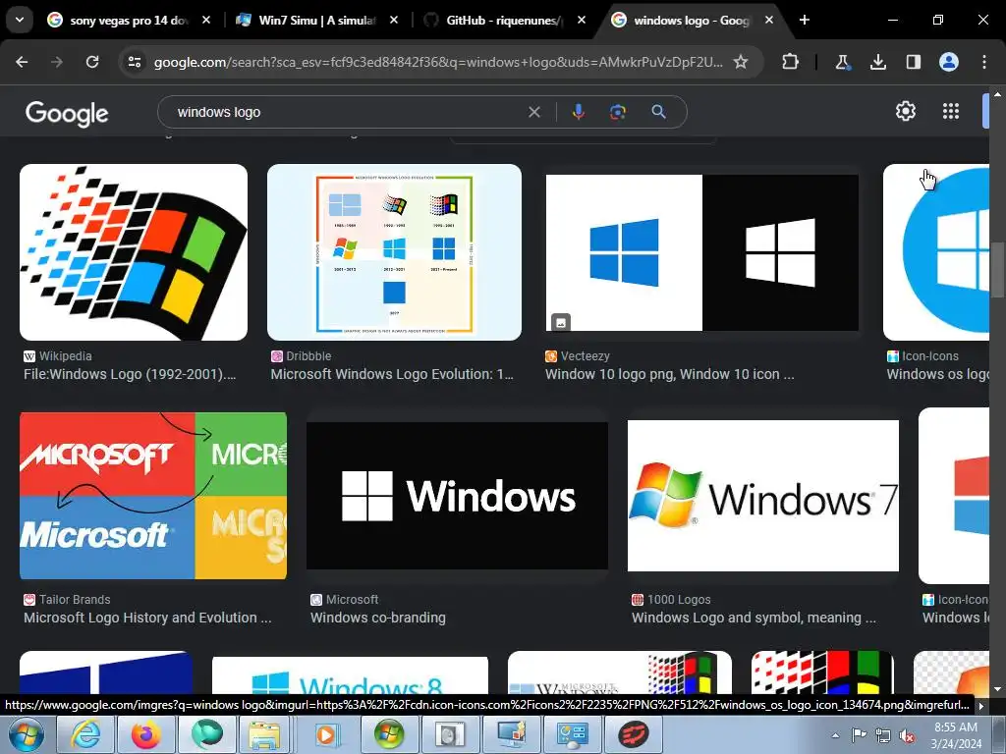Open Chrome Labs flask icon
Viewport: 1006px width, 754px height.
(842, 62)
